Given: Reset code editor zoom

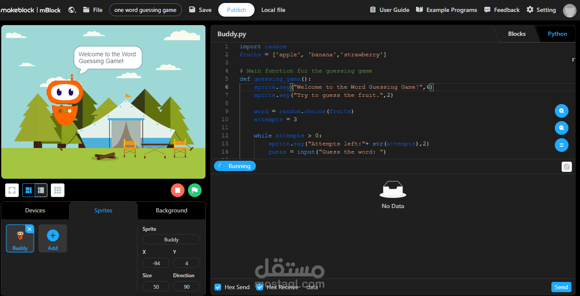Looking at the screenshot, I should coord(561,145).
